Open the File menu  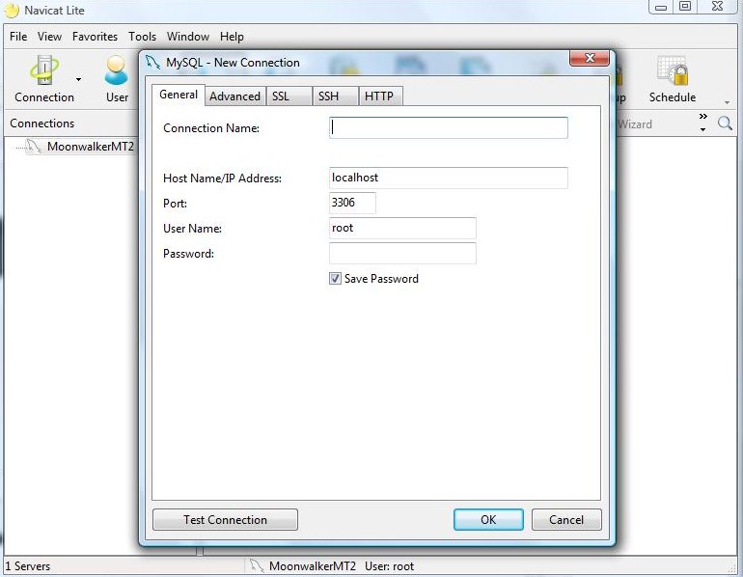click(x=18, y=37)
